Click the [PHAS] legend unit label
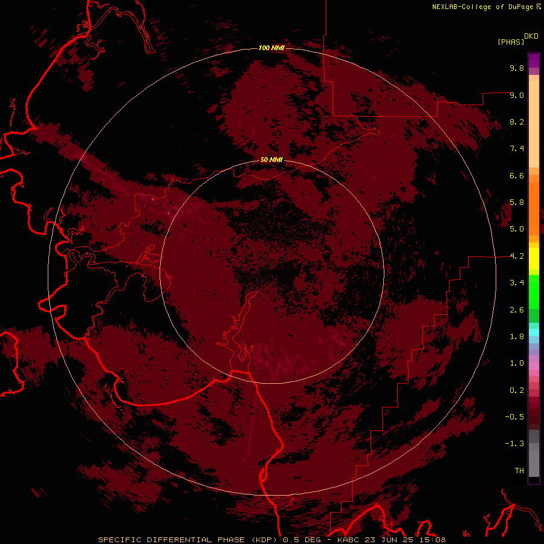This screenshot has width=544, height=544. coord(511,42)
